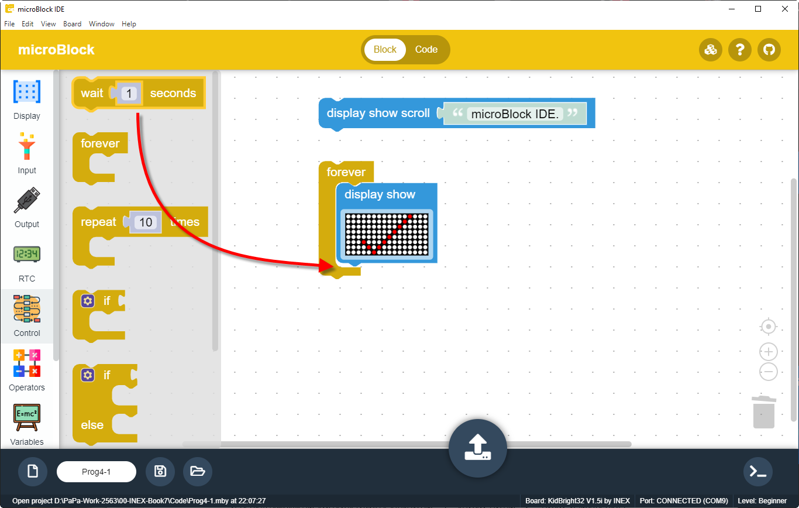
Task: Click the gear icon on the if block
Action: [x=88, y=301]
